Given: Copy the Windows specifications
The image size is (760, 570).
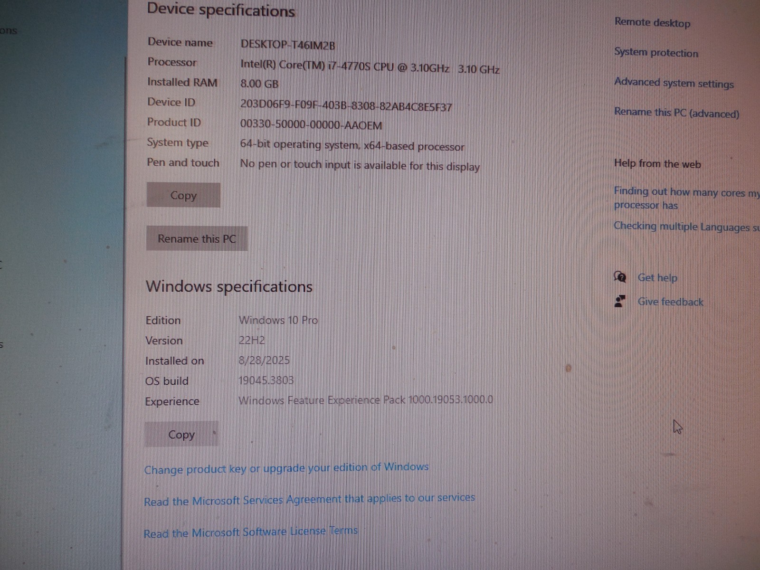Looking at the screenshot, I should (x=181, y=434).
